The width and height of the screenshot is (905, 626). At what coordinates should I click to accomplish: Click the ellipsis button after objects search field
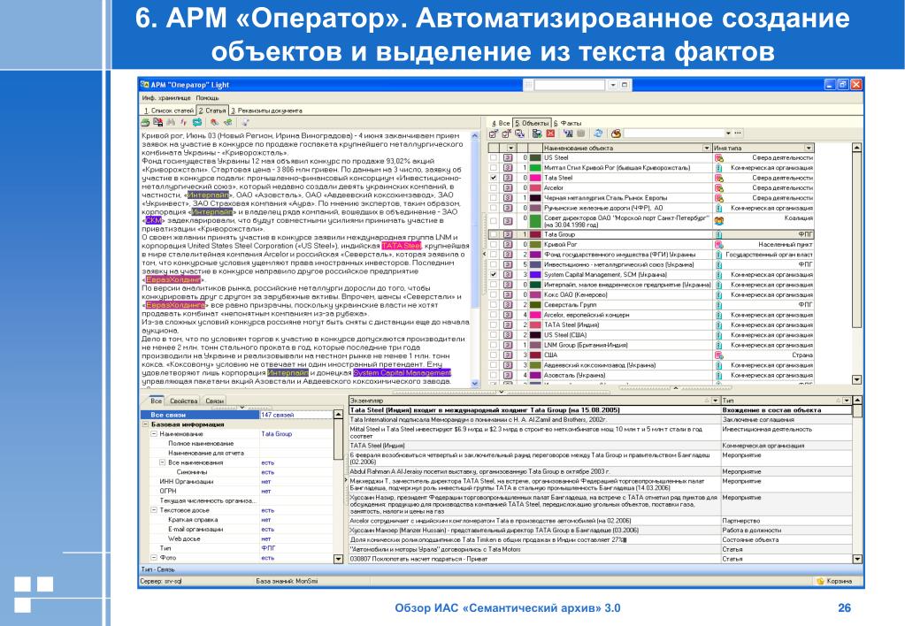pyautogui.click(x=738, y=134)
